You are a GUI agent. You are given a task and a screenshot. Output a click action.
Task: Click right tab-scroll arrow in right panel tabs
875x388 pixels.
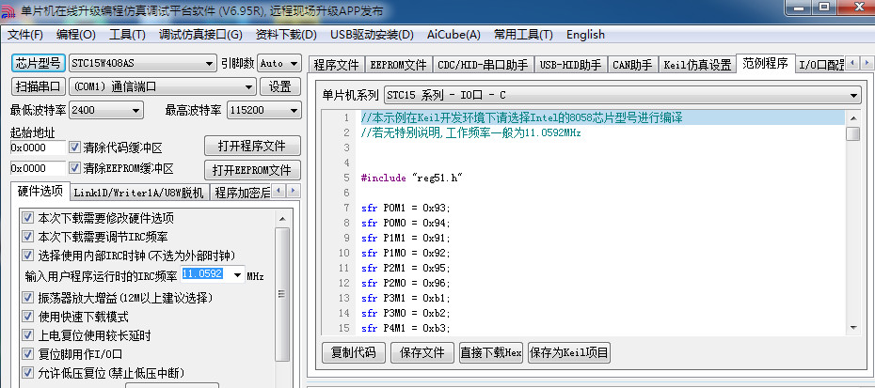click(867, 63)
